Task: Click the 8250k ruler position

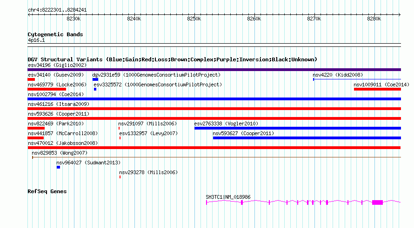Action: click(194, 19)
